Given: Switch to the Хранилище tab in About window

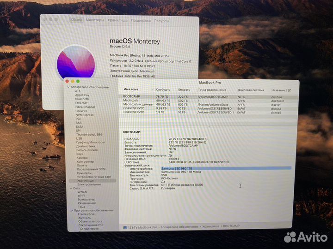Looking at the screenshot, I should pos(117,20).
